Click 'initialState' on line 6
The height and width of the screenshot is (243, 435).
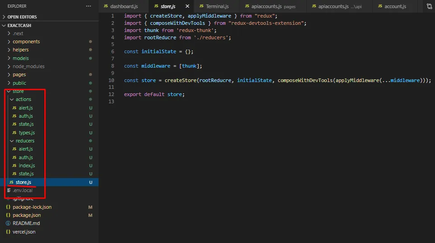159,51
